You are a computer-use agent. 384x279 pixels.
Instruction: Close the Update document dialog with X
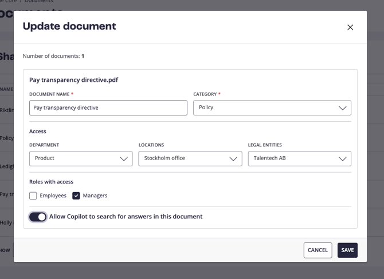tap(350, 27)
